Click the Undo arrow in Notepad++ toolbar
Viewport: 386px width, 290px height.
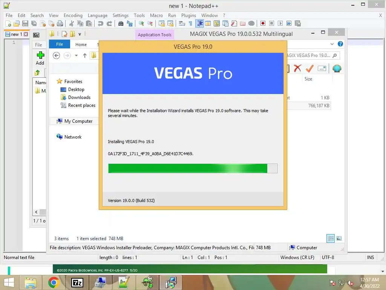[x=100, y=23]
